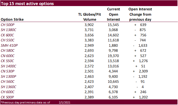This screenshot has width=178, height=105.
Task: Click the 'Current Open Interest' header
Action: pos(114,14)
